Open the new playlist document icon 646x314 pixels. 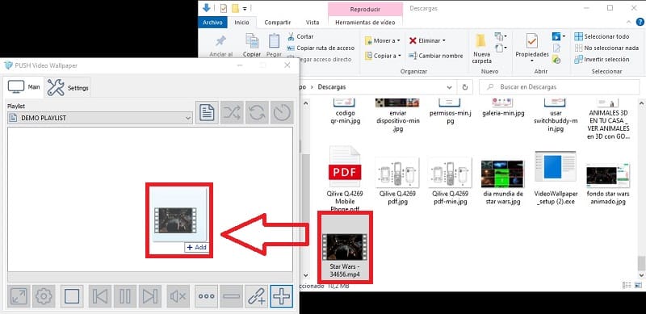coord(207,112)
